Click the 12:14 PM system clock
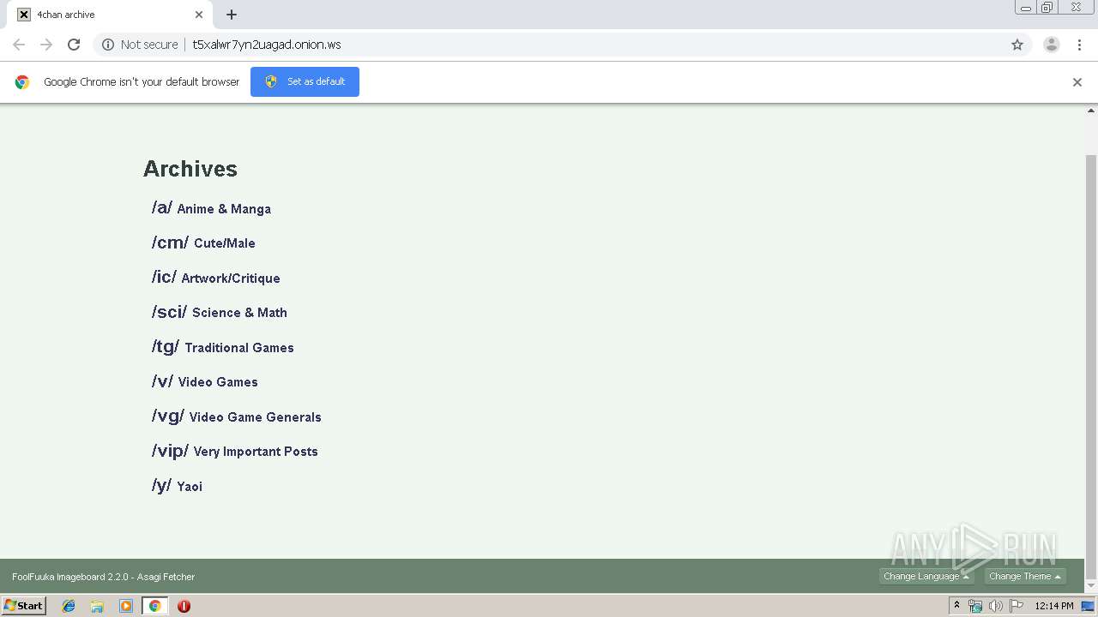The image size is (1098, 617). [x=1054, y=606]
